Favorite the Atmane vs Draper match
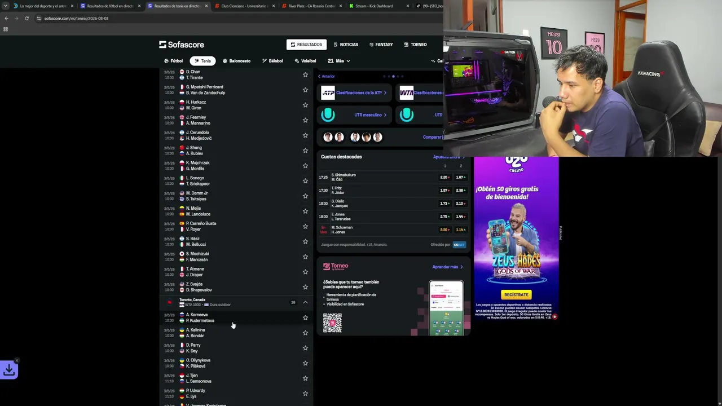 click(x=305, y=272)
